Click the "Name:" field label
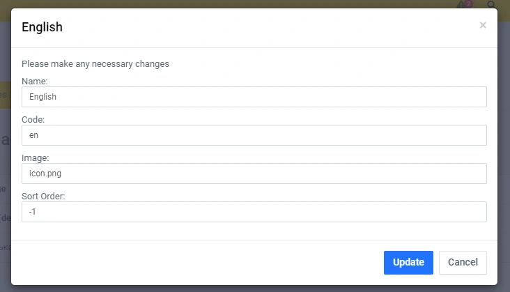The height and width of the screenshot is (292, 510). [x=35, y=82]
